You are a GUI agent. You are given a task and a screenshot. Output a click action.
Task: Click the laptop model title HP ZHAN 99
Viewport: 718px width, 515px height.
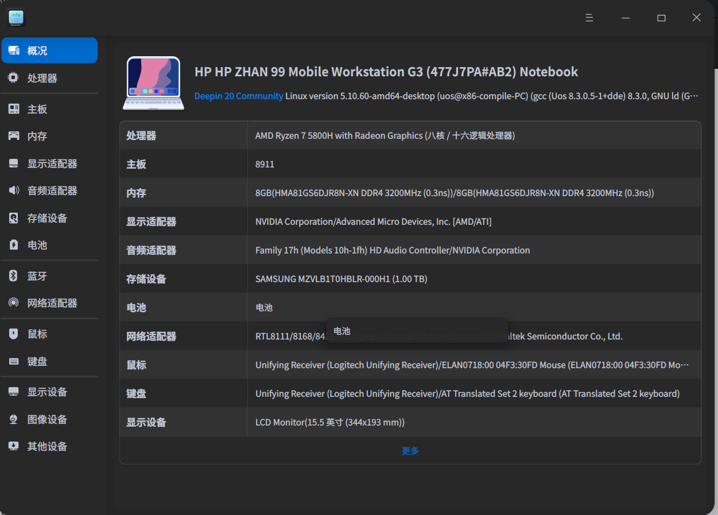click(386, 72)
